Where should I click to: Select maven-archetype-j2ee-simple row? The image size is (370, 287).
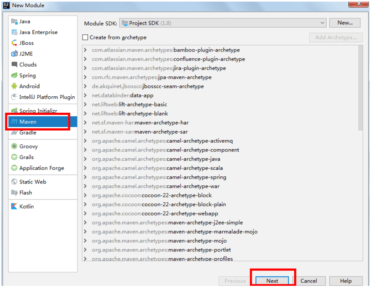pyautogui.click(x=220, y=223)
